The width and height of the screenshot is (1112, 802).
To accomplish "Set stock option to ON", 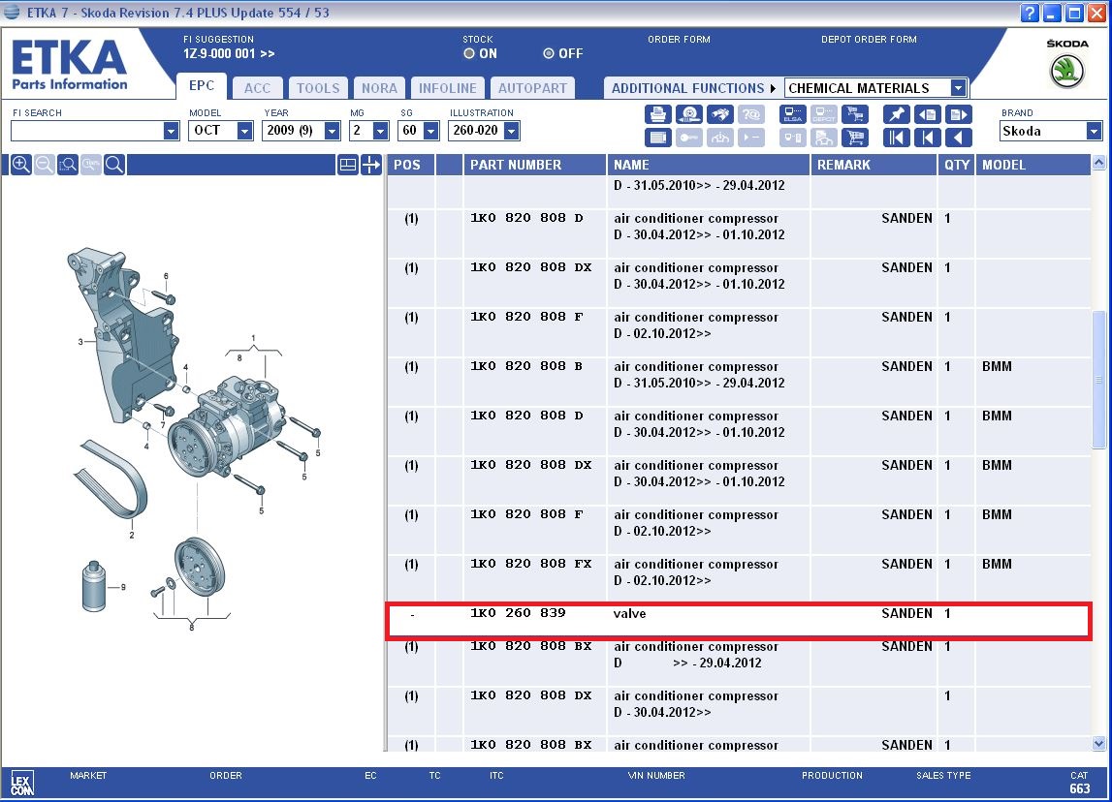I will click(x=469, y=54).
